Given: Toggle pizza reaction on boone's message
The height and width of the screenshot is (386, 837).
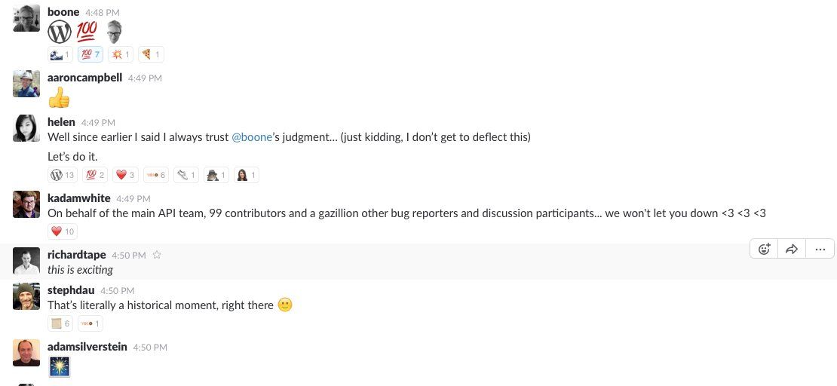Looking at the screenshot, I should tap(151, 54).
